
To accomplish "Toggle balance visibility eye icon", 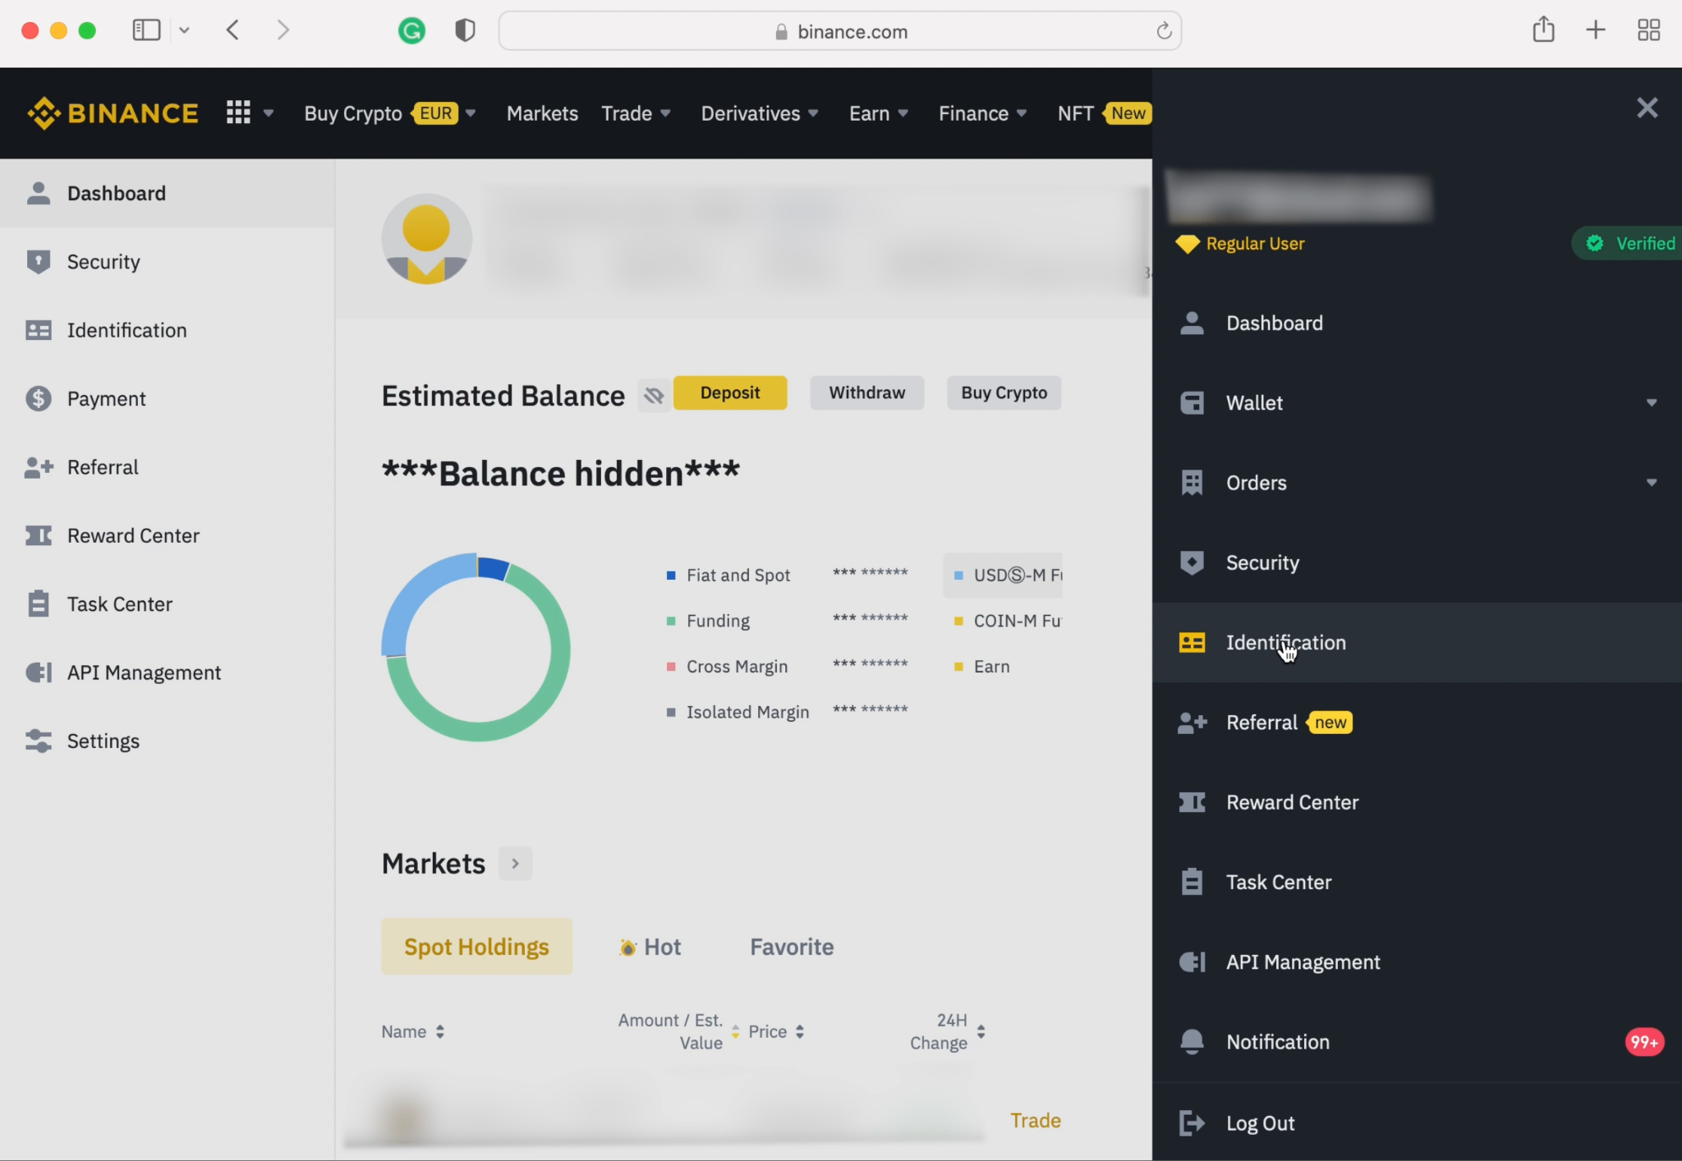I will click(x=654, y=396).
